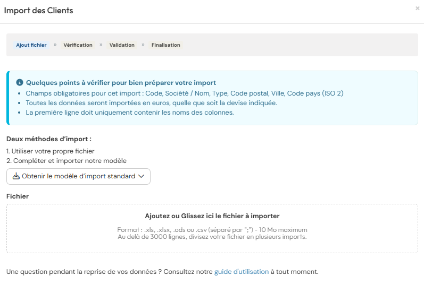
Task: Click the file drop zone to add a file
Action: tap(212, 244)
